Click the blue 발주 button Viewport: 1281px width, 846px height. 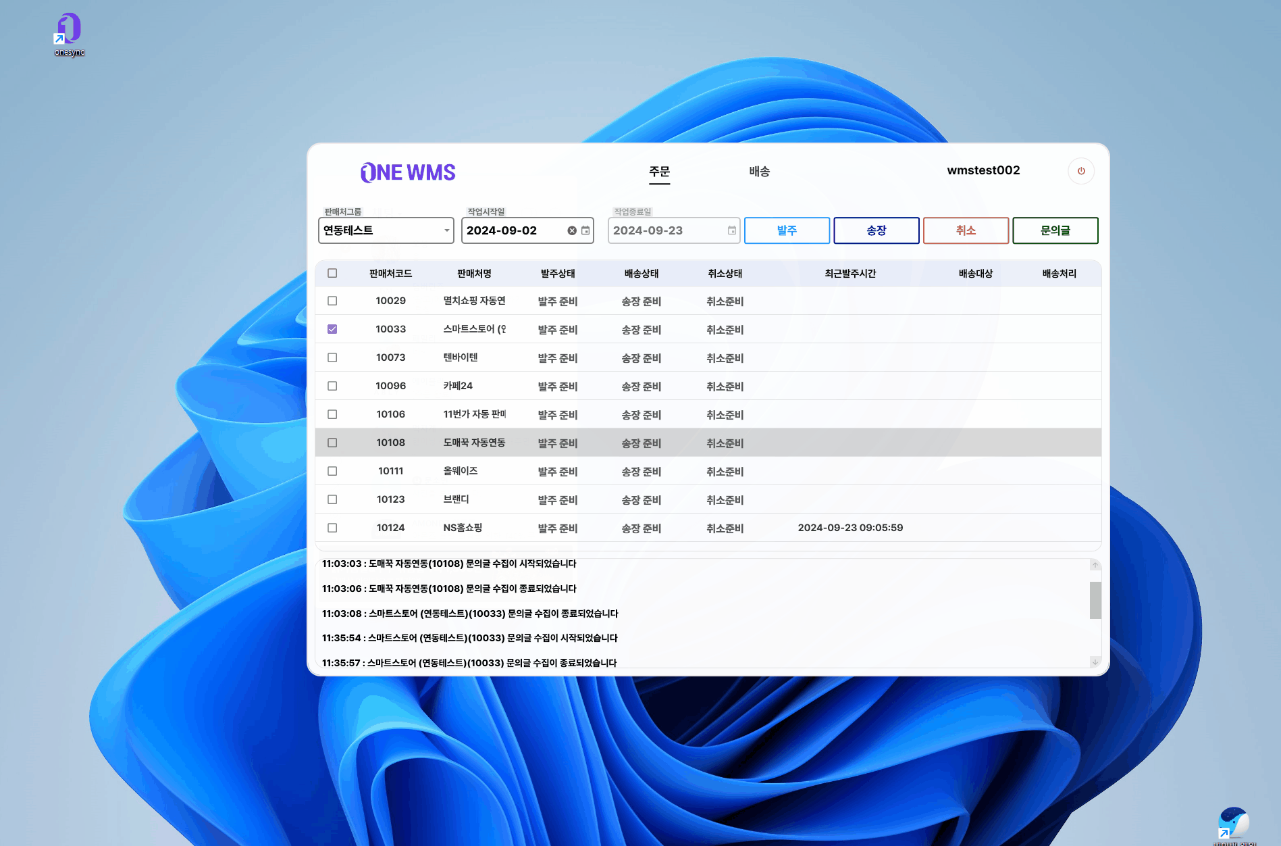[x=787, y=230]
